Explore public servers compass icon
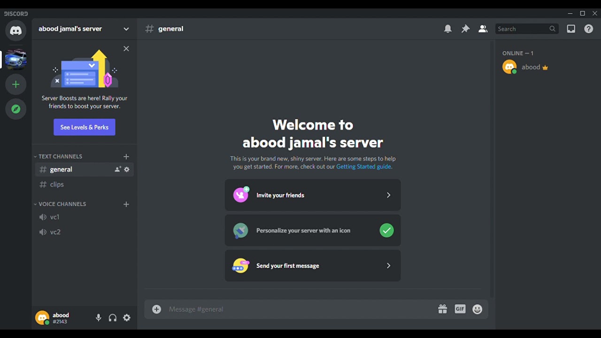The width and height of the screenshot is (601, 338). [16, 110]
